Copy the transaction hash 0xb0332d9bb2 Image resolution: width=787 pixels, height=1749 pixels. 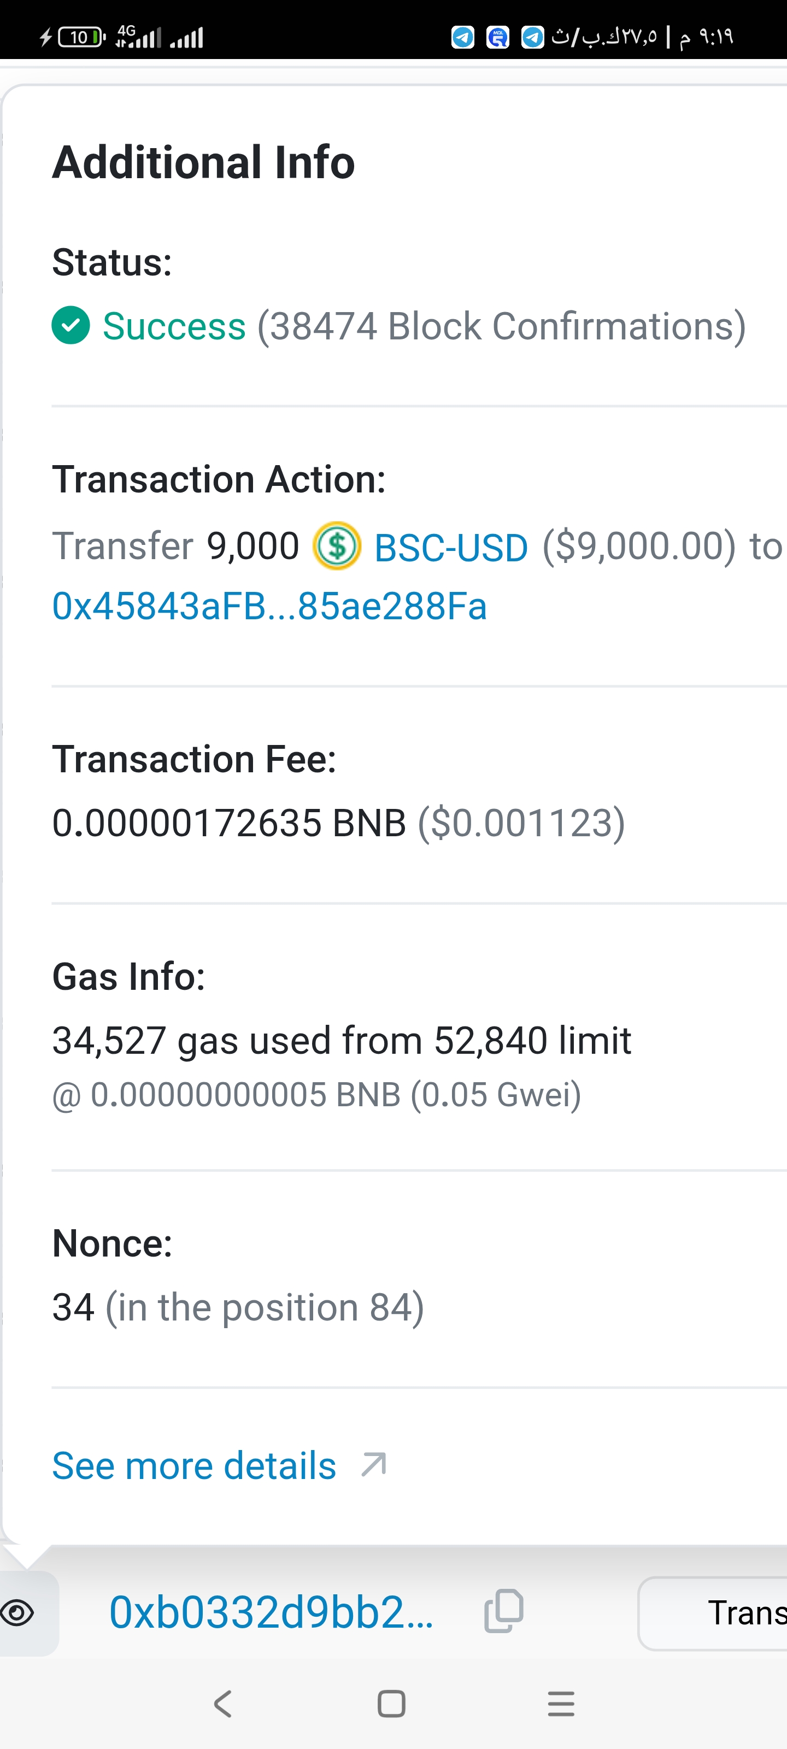504,1611
